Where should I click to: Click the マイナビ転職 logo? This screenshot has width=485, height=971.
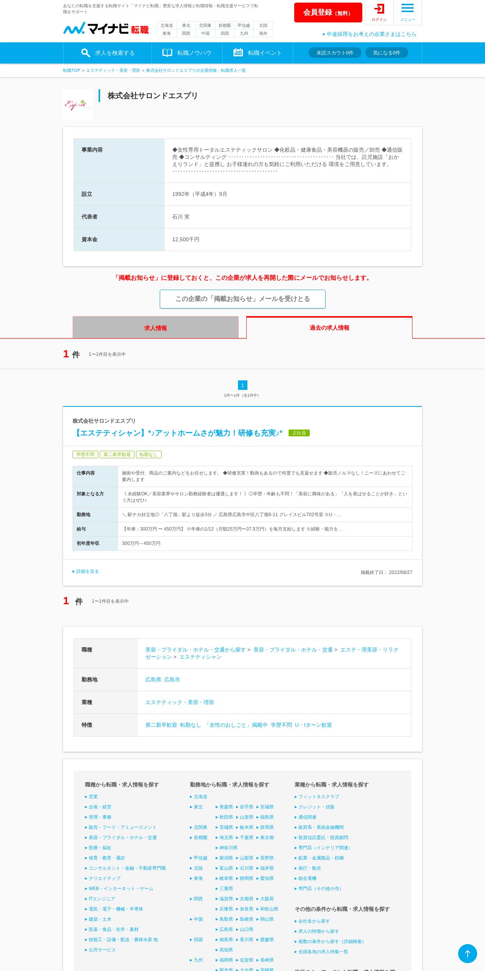(106, 28)
